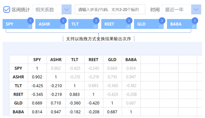Select the GLD ticker tag
Screen dimensions: 205x118
(x=149, y=24)
